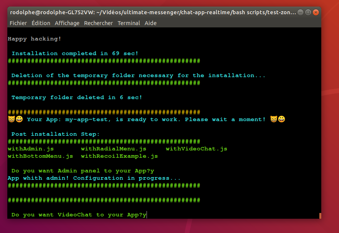The height and width of the screenshot is (233, 339).
Task: Minimize the terminal window
Action: tap(300, 12)
